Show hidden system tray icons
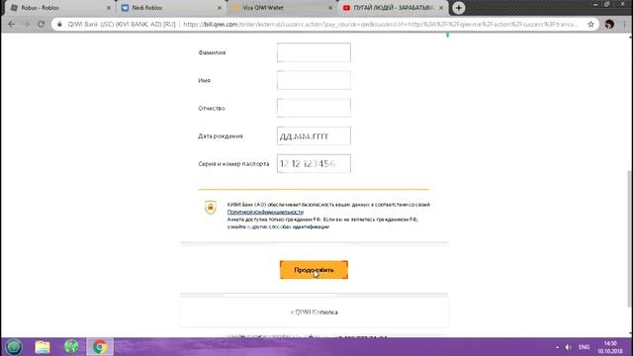 pos(557,347)
